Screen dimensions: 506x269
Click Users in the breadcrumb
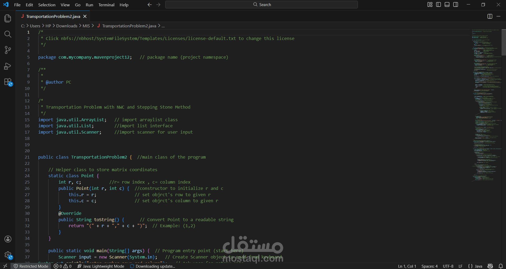tap(35, 26)
